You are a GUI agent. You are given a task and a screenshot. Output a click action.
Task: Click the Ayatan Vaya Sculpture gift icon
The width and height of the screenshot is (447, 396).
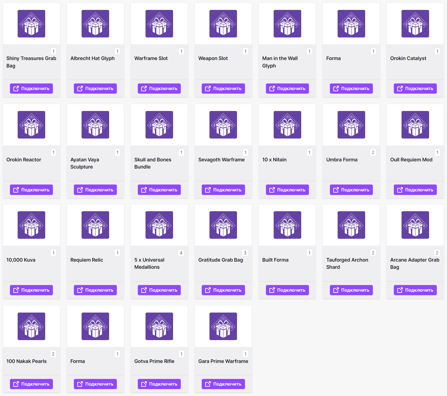click(x=95, y=125)
